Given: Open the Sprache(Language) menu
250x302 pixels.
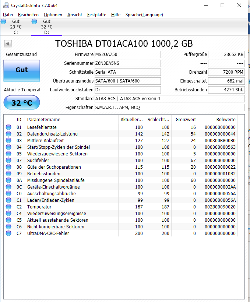Looking at the screenshot, I should click(144, 15).
